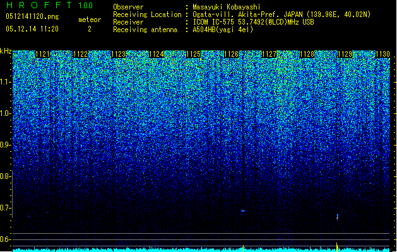Screen dimensions: 397x252
Task: Click the 1126 time marker label
Action: 232,54
